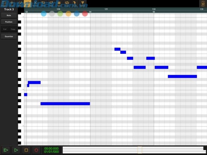
Task: Redo the last action
Action: (x=51, y=4)
